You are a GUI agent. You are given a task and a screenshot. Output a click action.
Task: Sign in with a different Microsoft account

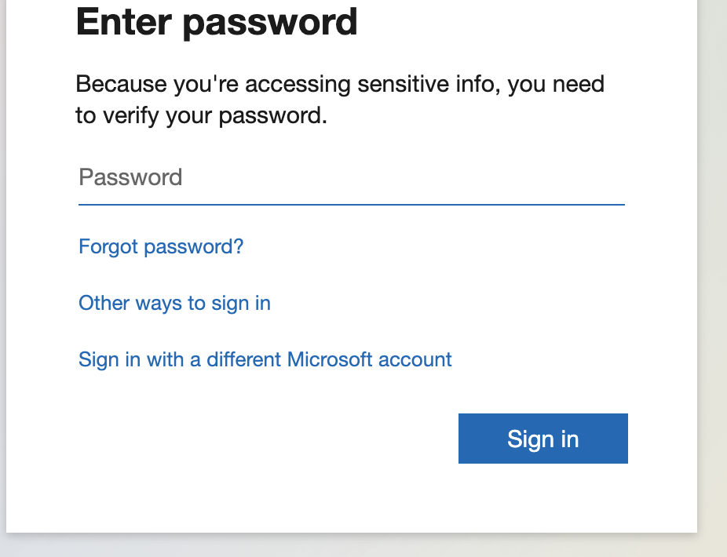(x=265, y=359)
